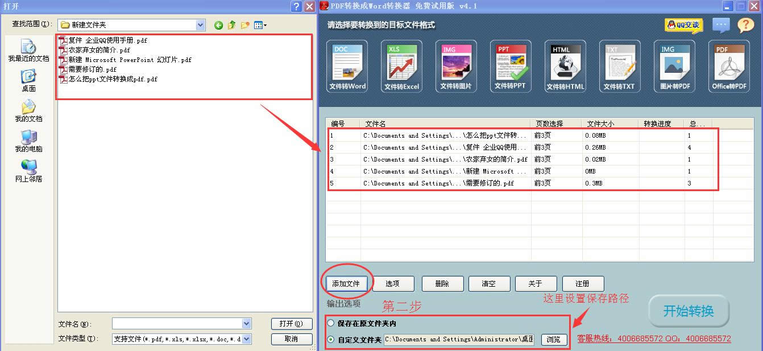This screenshot has width=763, height=351.
Task: Select the 文件转HTML conversion icon
Action: tap(565, 65)
